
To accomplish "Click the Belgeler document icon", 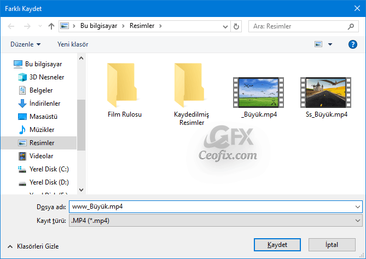I will (22, 90).
